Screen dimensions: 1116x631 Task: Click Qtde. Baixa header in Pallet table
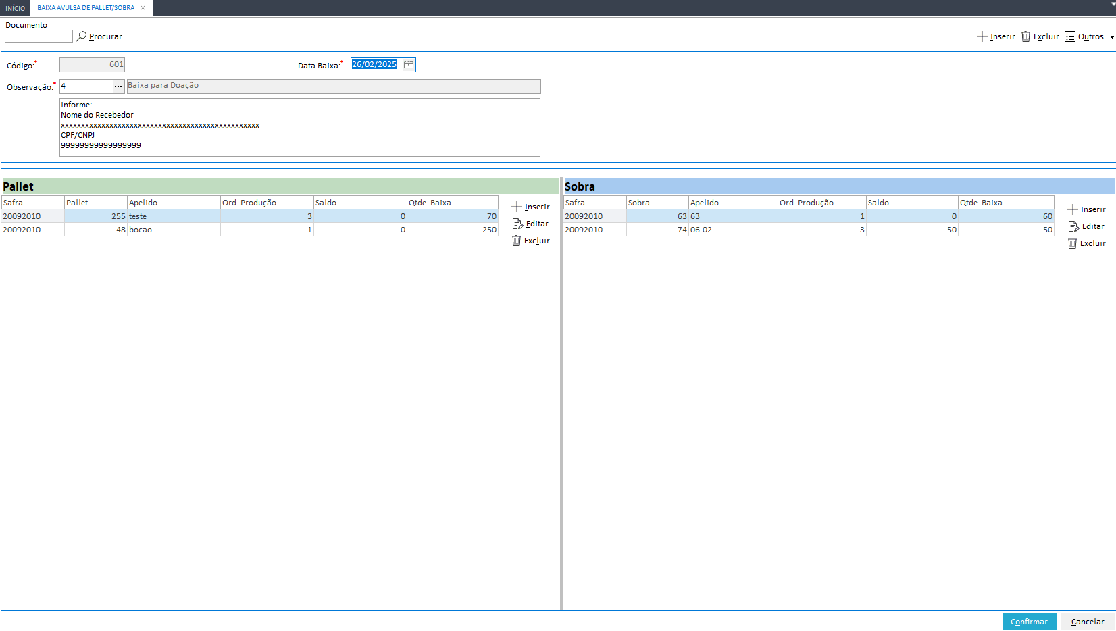coord(453,203)
